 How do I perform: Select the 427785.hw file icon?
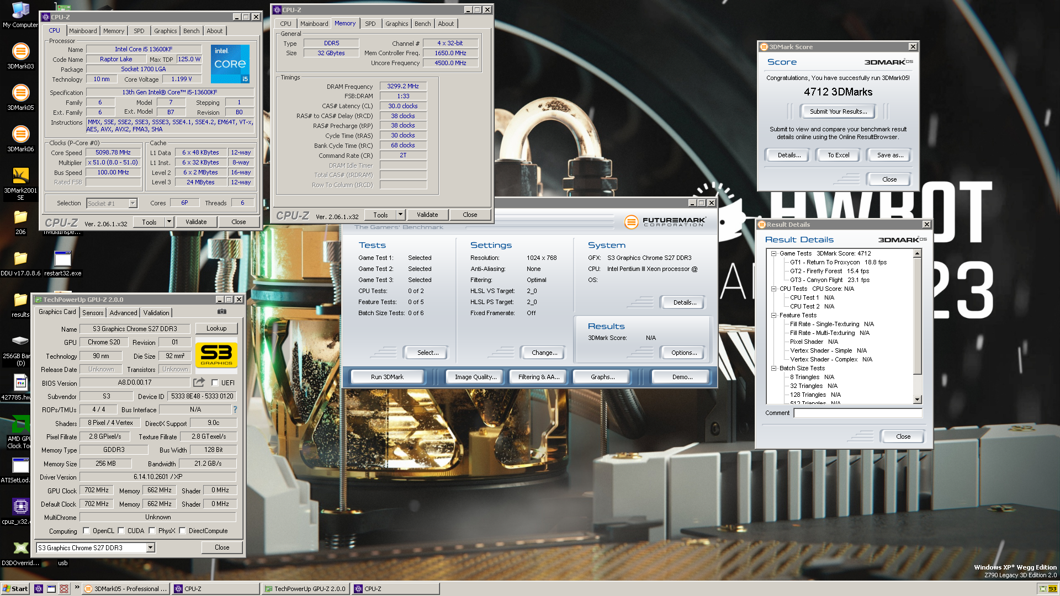pyautogui.click(x=20, y=387)
